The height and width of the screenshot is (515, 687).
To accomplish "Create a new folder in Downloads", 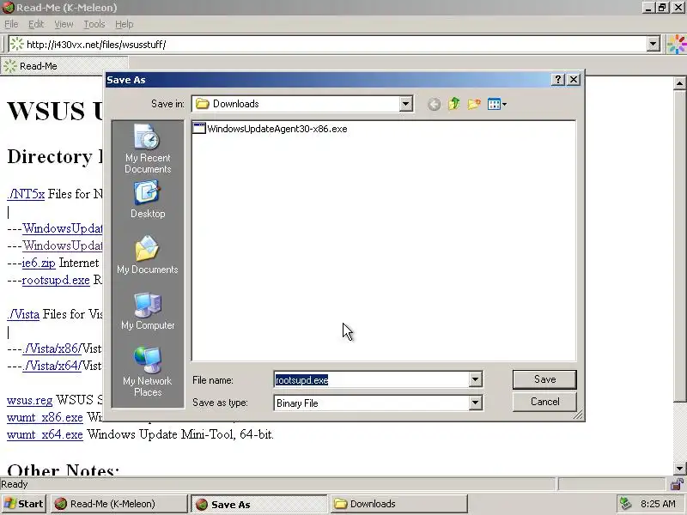I will (x=474, y=104).
